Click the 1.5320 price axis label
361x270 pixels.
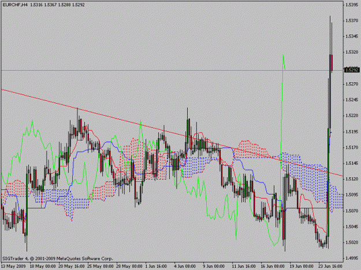352,52
